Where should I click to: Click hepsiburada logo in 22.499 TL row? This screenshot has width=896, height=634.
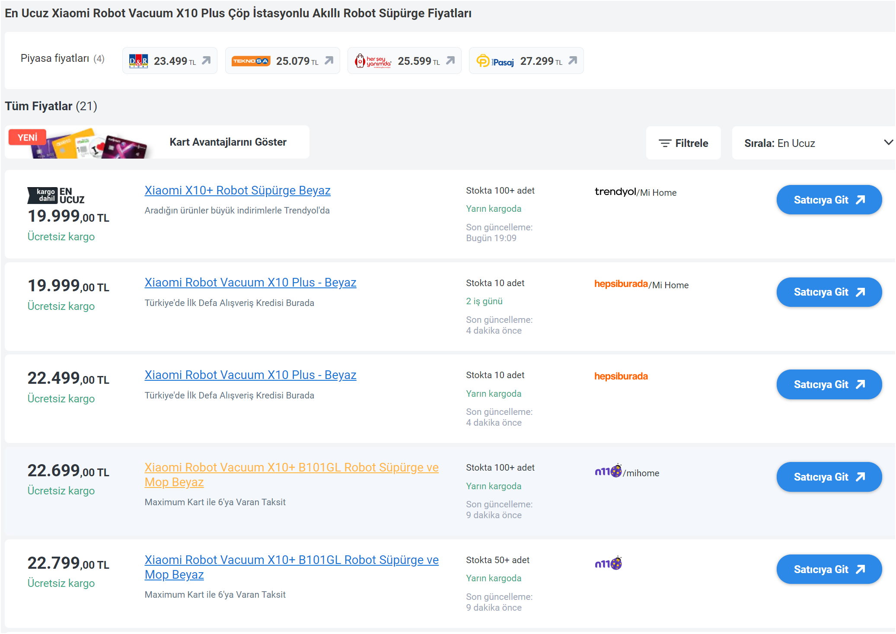click(x=621, y=376)
